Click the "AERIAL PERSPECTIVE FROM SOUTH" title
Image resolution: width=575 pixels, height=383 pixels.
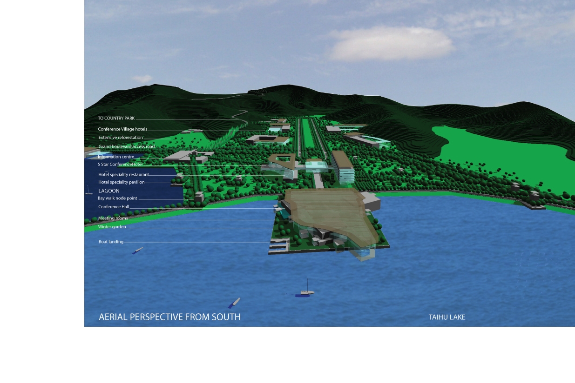(x=169, y=317)
